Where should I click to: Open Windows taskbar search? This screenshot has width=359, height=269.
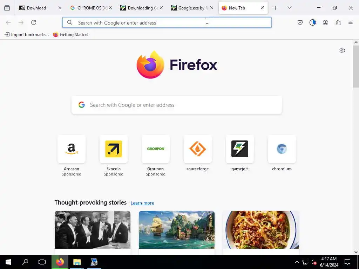[25, 262]
